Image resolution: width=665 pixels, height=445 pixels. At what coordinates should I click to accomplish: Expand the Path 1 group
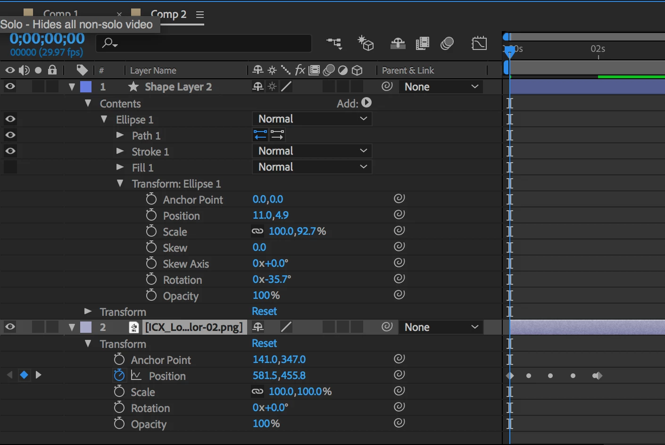(120, 135)
